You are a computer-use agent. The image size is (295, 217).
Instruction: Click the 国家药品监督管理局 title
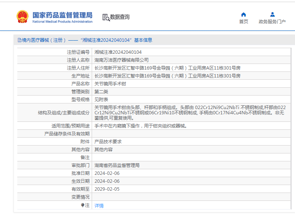point(62,15)
